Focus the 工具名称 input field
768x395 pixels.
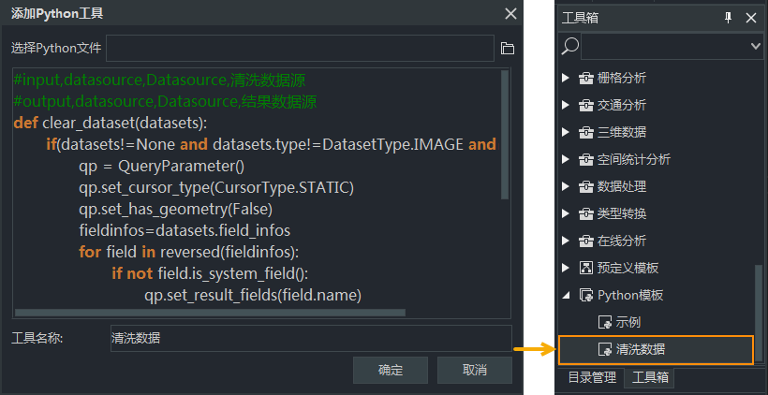tap(311, 338)
